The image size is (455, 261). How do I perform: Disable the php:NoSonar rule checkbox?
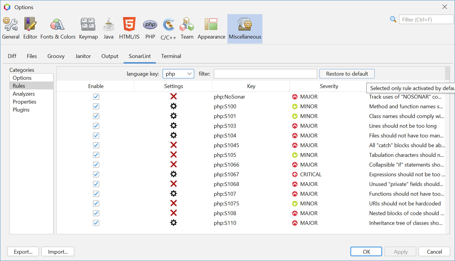pos(96,97)
